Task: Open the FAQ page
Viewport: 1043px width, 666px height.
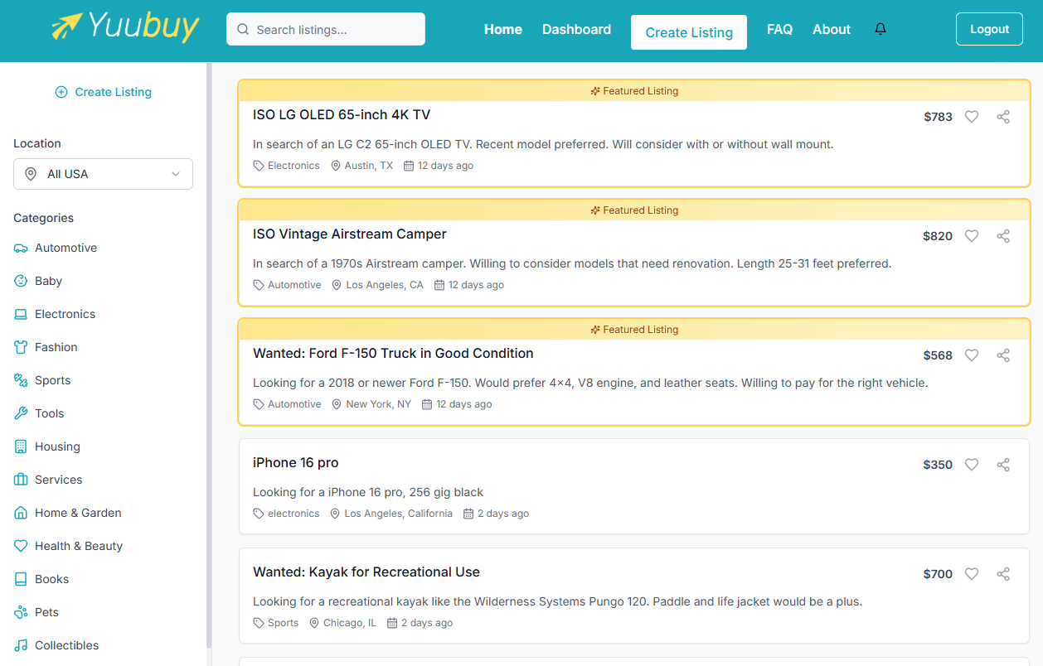Action: click(x=779, y=29)
